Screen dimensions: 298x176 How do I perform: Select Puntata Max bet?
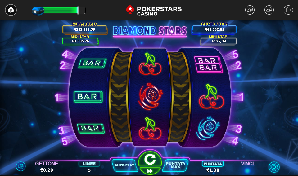coord(175,165)
